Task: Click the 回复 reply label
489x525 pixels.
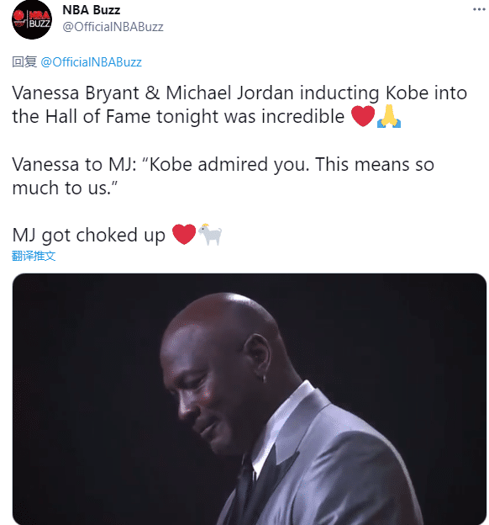Action: click(x=24, y=62)
